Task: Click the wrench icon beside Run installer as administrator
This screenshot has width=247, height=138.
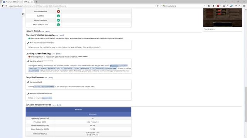Action: [x=28, y=43]
